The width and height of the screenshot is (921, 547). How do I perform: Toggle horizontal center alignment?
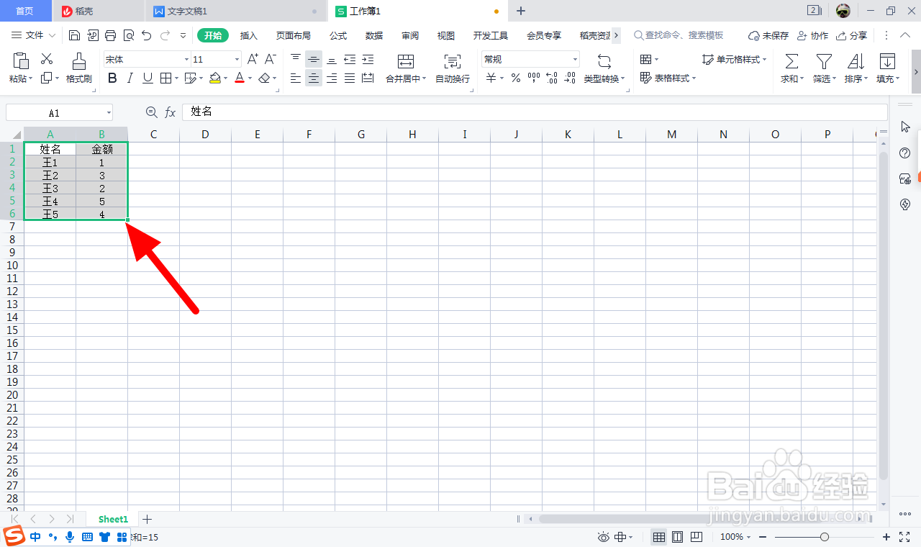tap(314, 78)
